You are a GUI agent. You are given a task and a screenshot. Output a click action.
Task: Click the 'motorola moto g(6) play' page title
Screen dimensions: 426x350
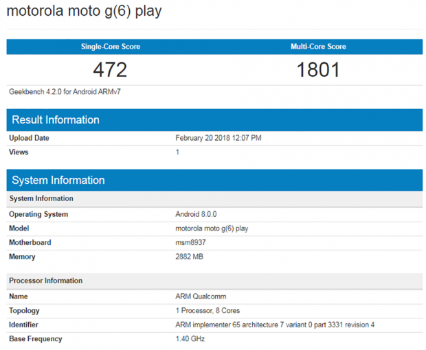(x=84, y=12)
